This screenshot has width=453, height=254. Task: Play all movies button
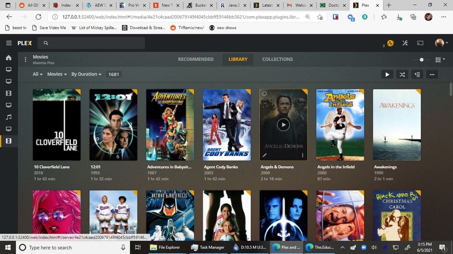[387, 74]
